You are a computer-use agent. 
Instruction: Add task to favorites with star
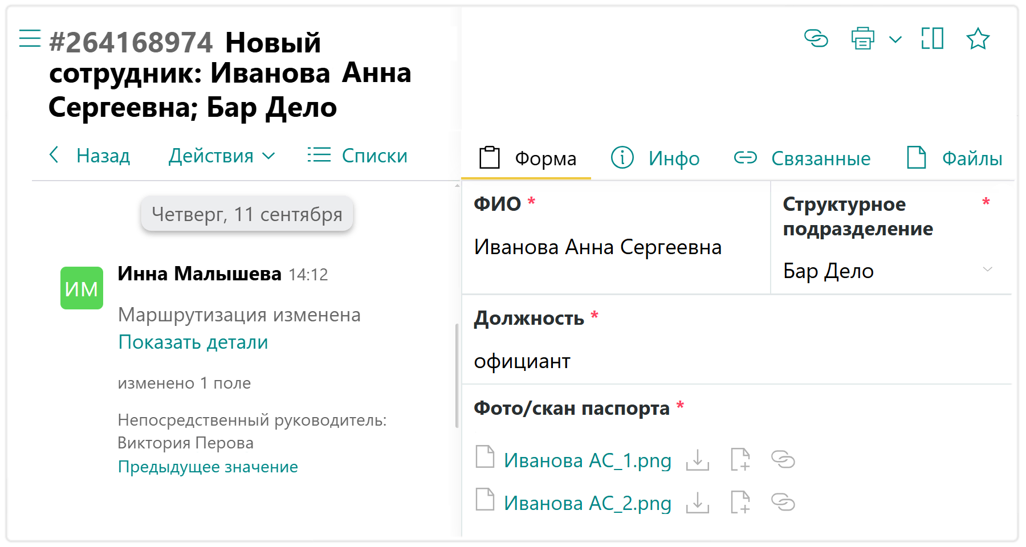click(978, 39)
